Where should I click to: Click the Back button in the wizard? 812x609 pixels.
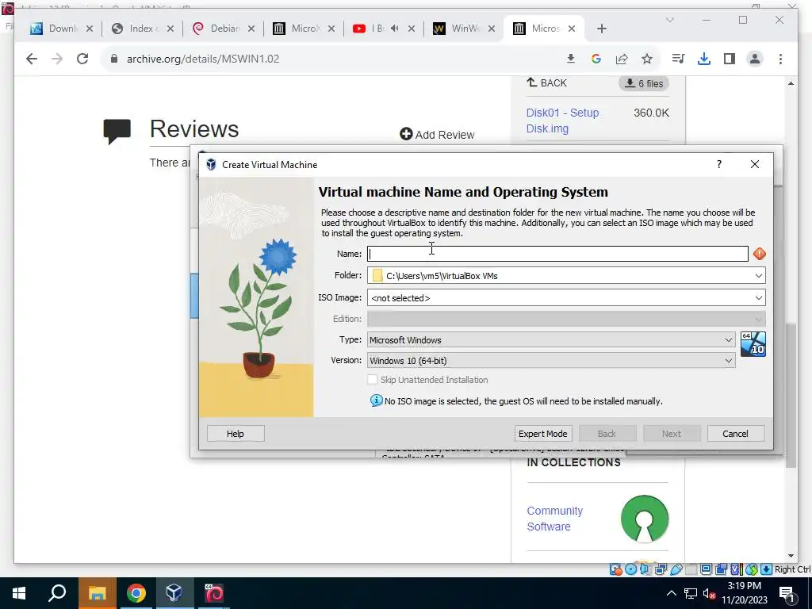point(607,434)
